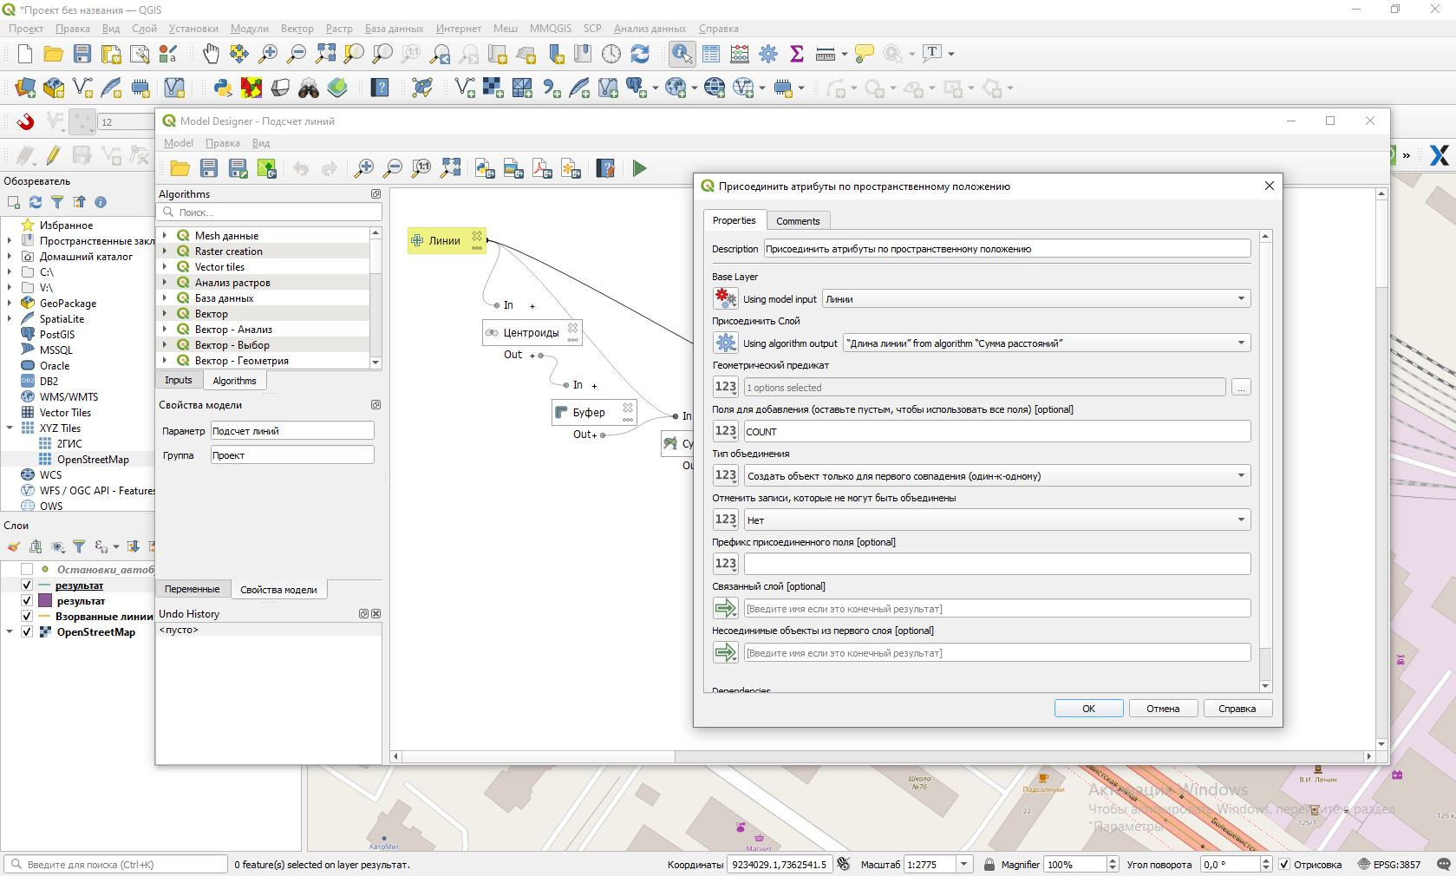Select the Pan Map hand tool

point(211,54)
